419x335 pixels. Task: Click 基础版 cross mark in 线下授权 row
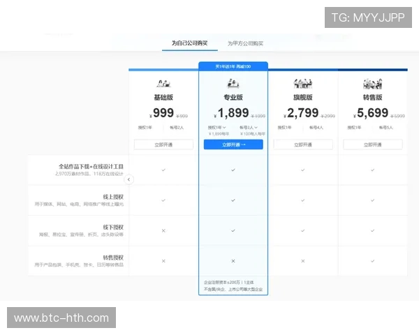point(163,230)
